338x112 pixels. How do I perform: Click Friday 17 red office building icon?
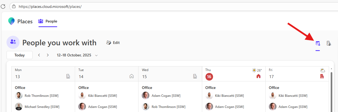[322, 76]
